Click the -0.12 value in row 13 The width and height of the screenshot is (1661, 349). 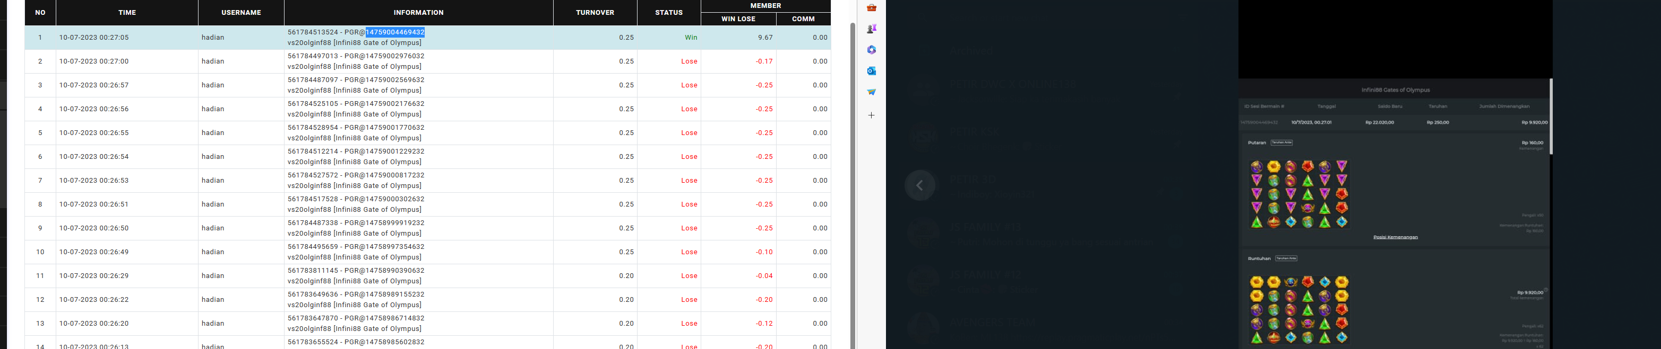[764, 323]
